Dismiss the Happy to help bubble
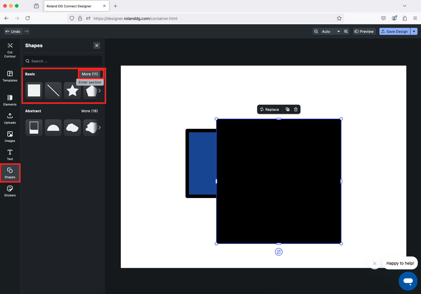The height and width of the screenshot is (294, 421). tap(375, 264)
